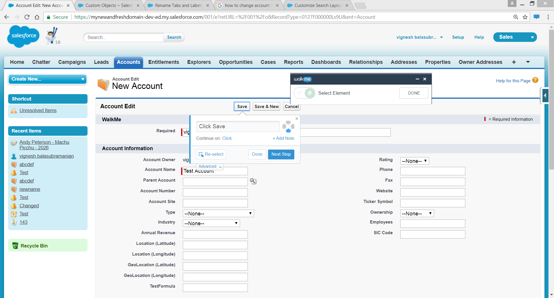Bookmark this page with the star icon
554x298 pixels.
coord(525,17)
